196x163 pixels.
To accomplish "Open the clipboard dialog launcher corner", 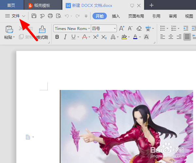I will (49, 42).
